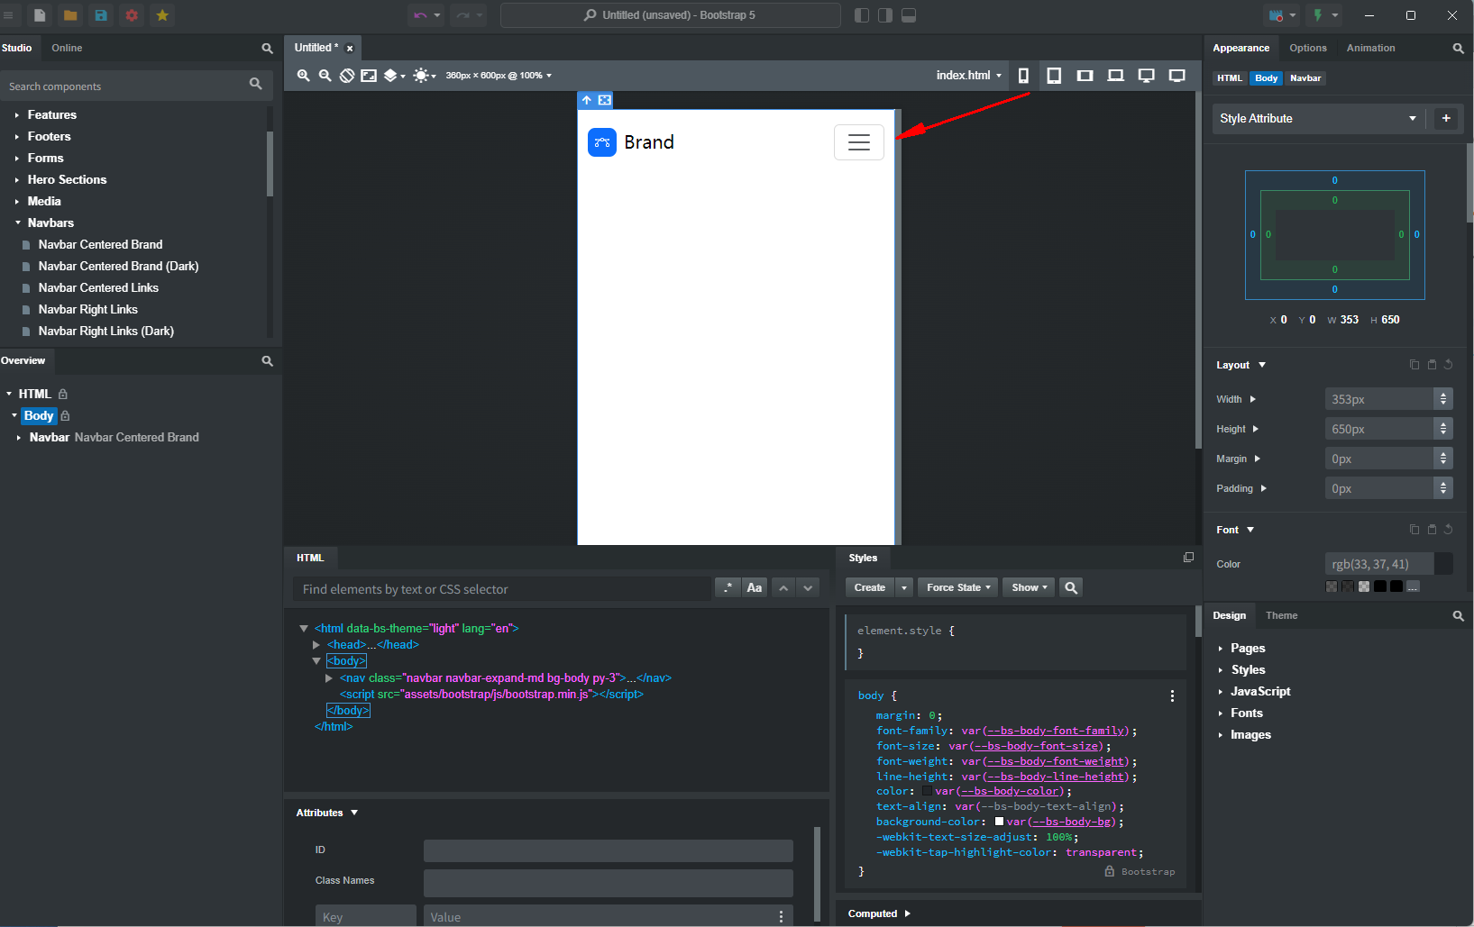Open the hamburger main menu icon
The width and height of the screenshot is (1474, 927).
point(8,15)
